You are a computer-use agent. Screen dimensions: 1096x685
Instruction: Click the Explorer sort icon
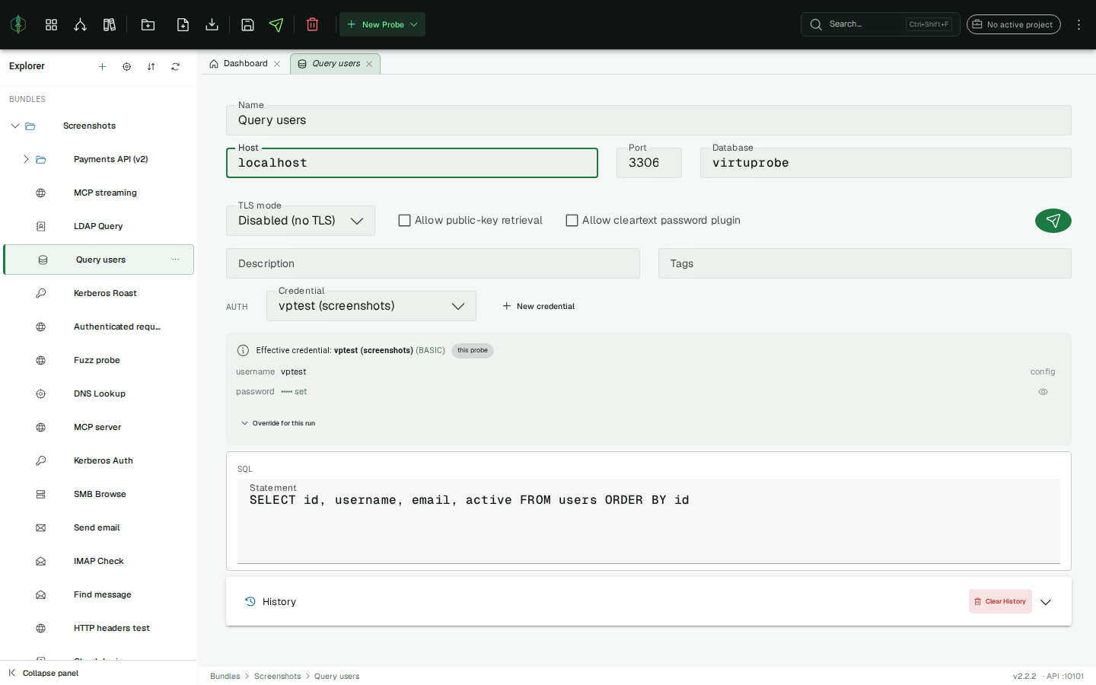pyautogui.click(x=151, y=66)
